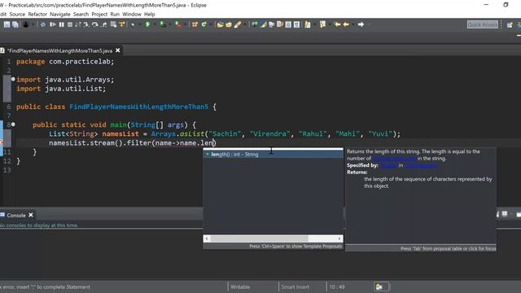Click the error marker beside line 10

click(2, 142)
